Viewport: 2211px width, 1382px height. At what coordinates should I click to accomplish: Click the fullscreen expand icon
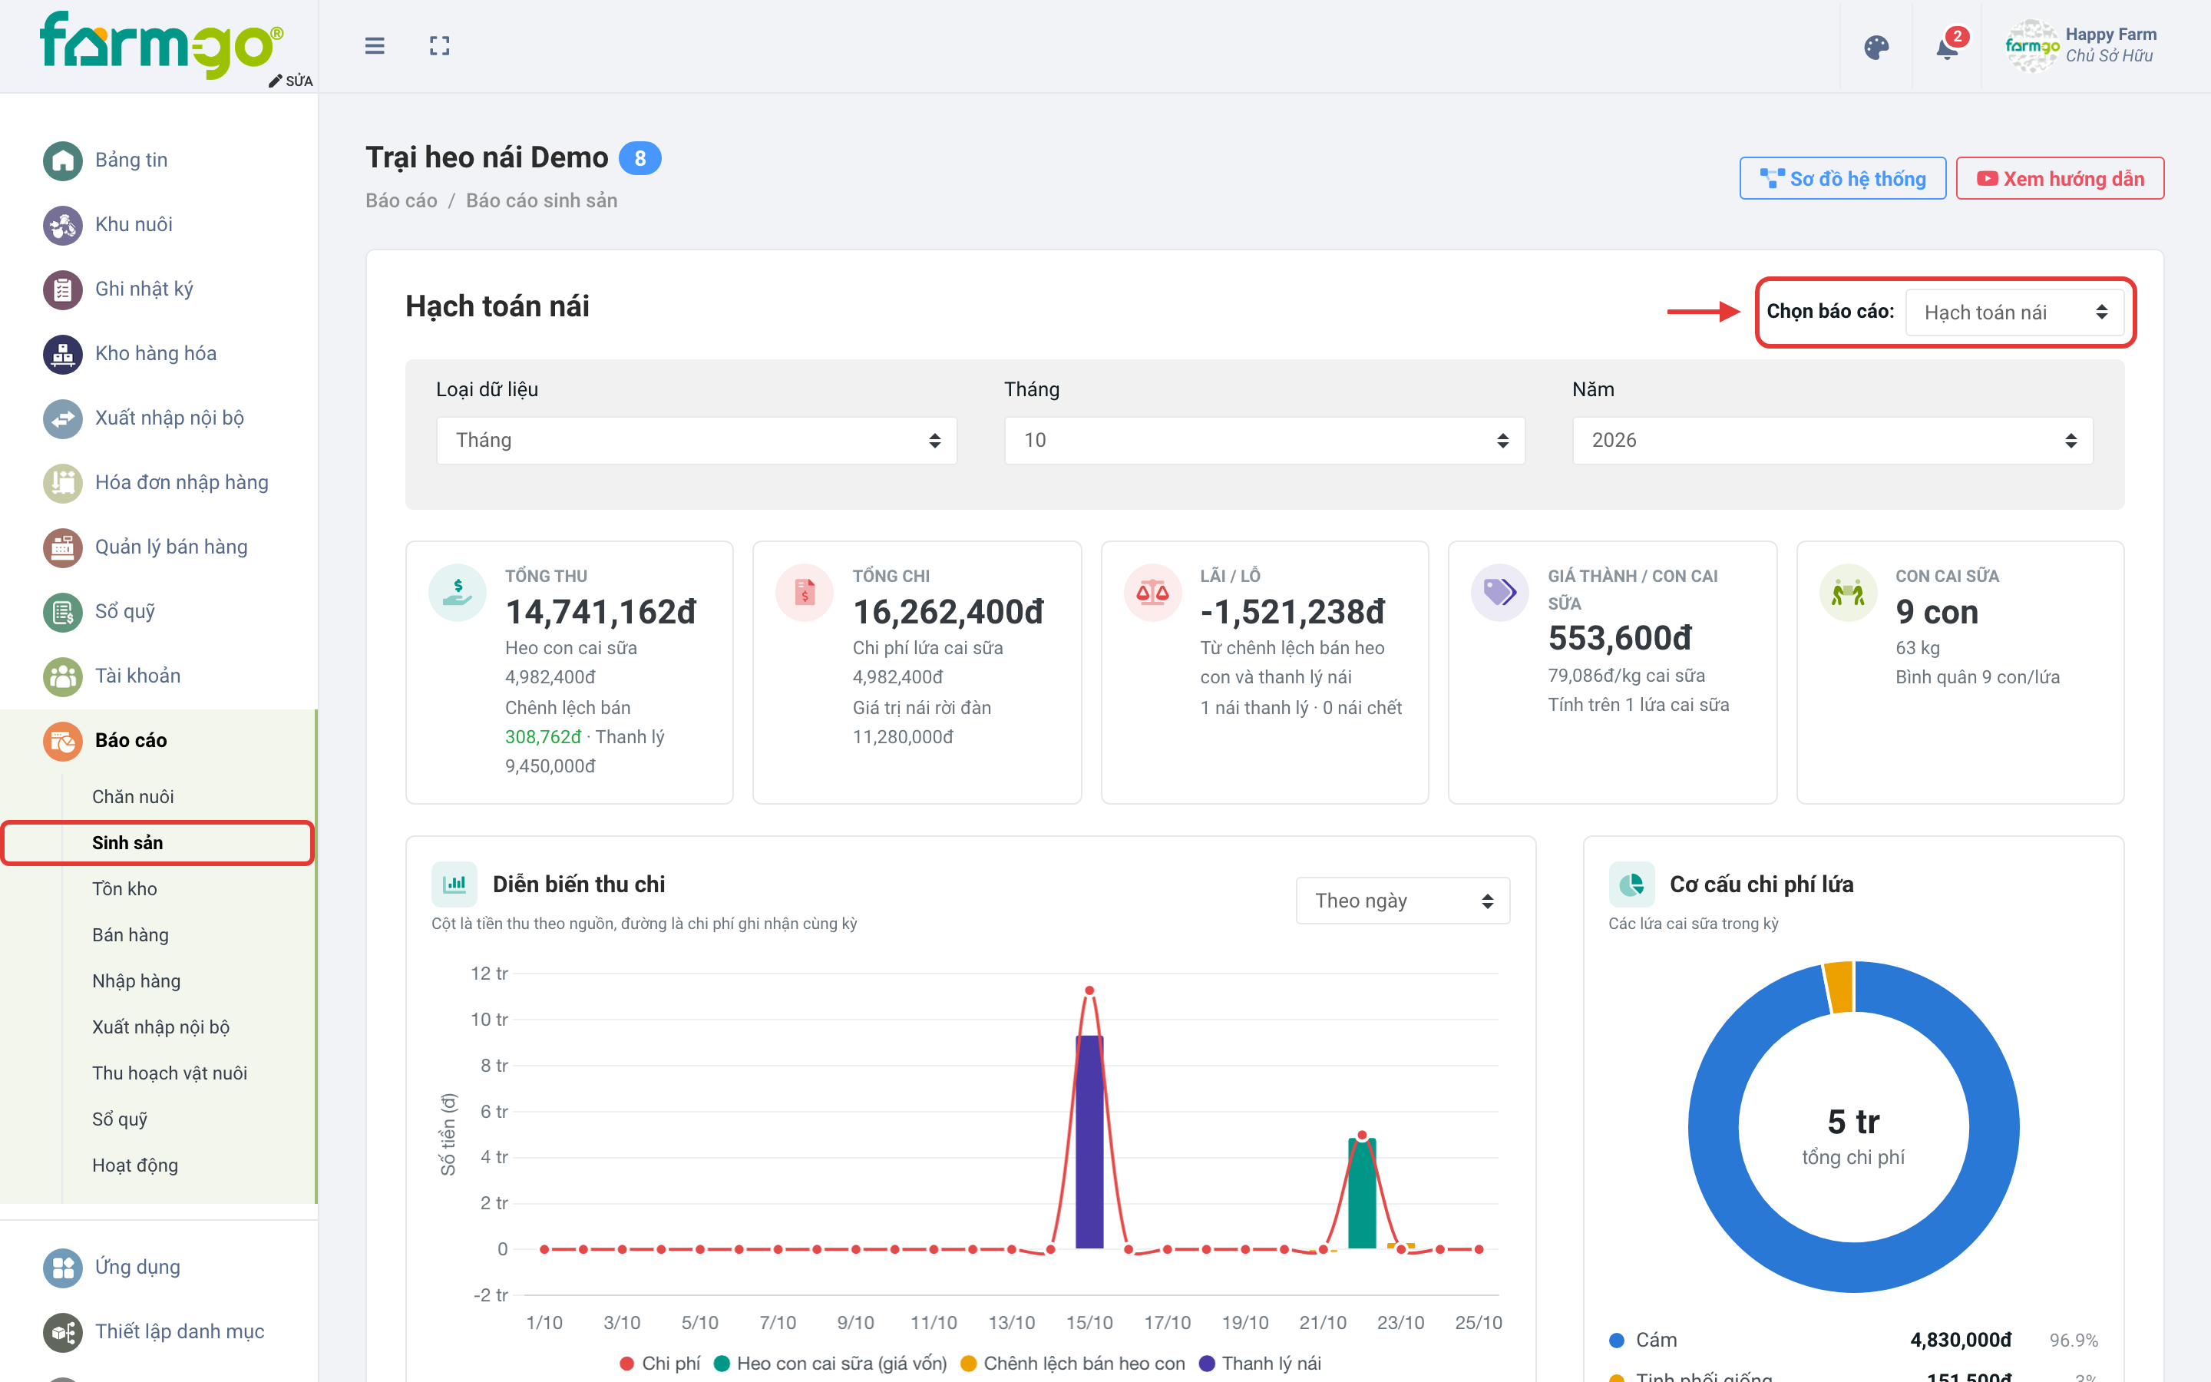[x=439, y=46]
